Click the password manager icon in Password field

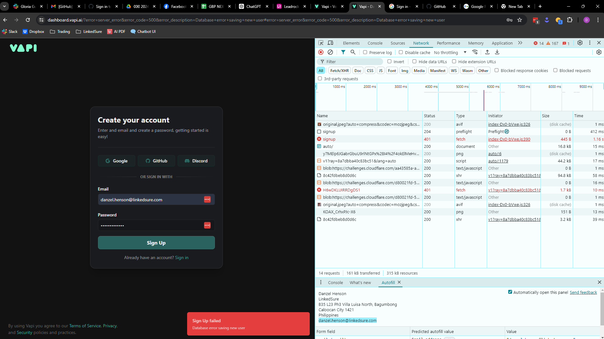click(207, 225)
